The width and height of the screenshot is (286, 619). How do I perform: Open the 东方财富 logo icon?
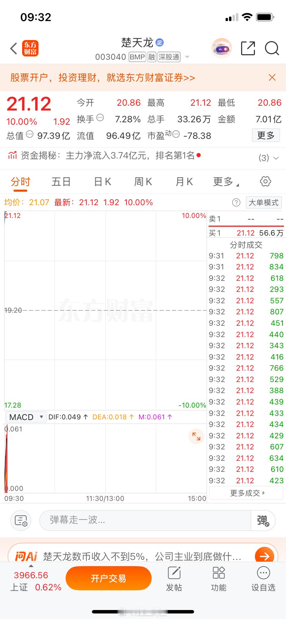tap(30, 49)
